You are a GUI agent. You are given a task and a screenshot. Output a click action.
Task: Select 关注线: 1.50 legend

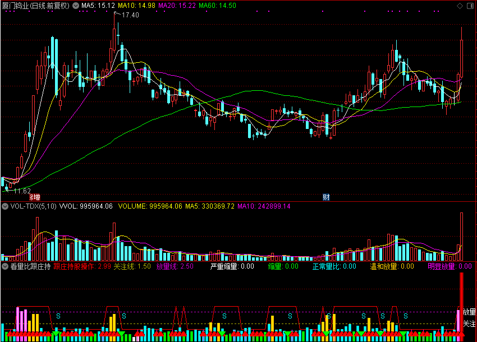point(132,267)
